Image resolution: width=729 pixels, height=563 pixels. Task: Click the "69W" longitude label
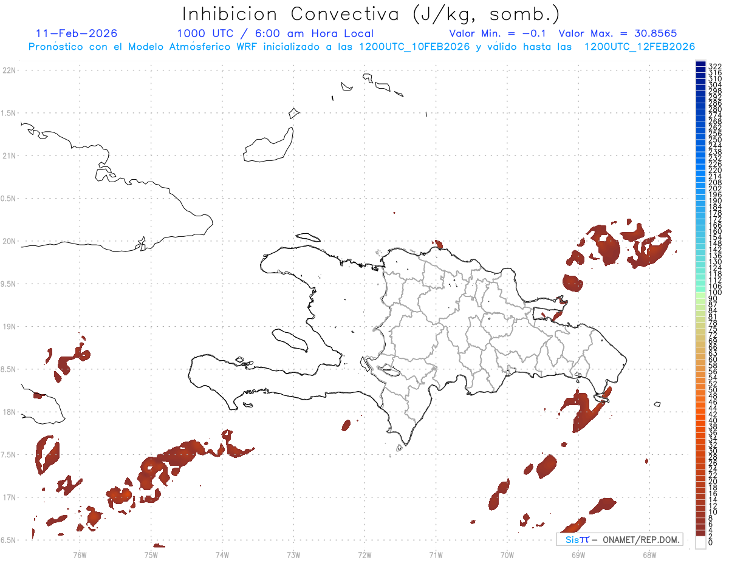point(578,554)
